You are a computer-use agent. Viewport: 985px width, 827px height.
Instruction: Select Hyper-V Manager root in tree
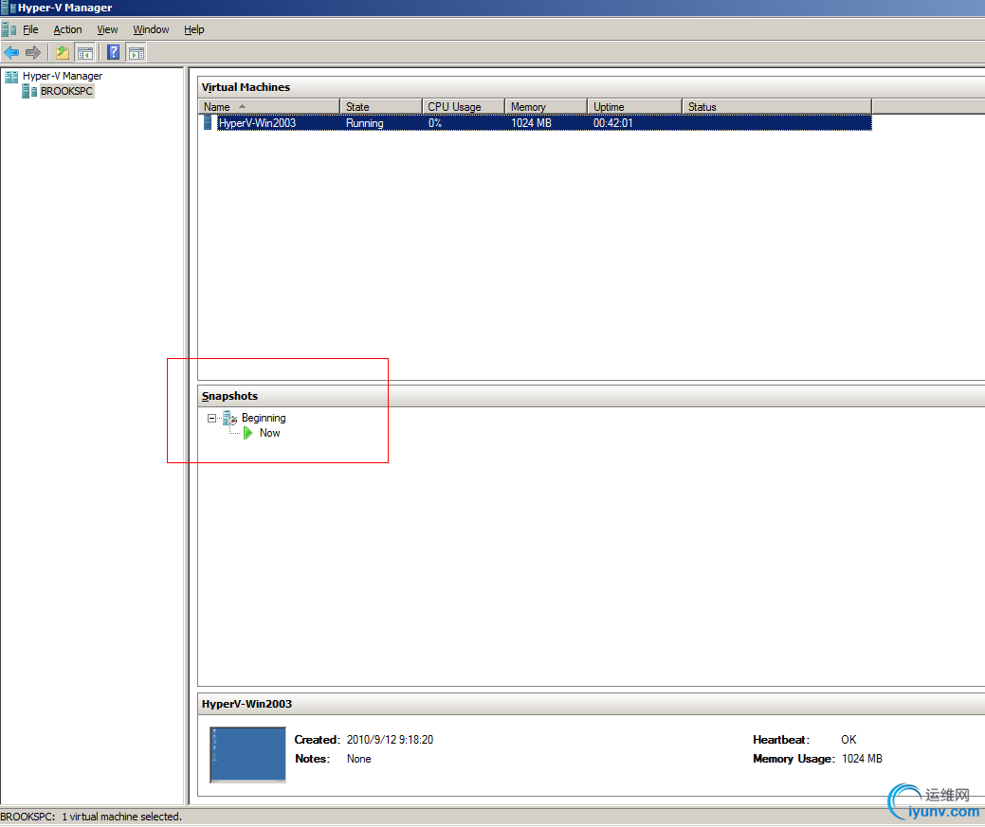[63, 76]
